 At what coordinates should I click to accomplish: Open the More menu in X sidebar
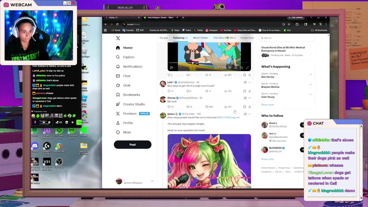coord(123,132)
